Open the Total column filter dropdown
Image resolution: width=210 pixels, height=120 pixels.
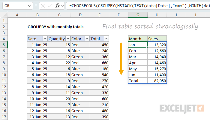pyautogui.click(x=106, y=39)
